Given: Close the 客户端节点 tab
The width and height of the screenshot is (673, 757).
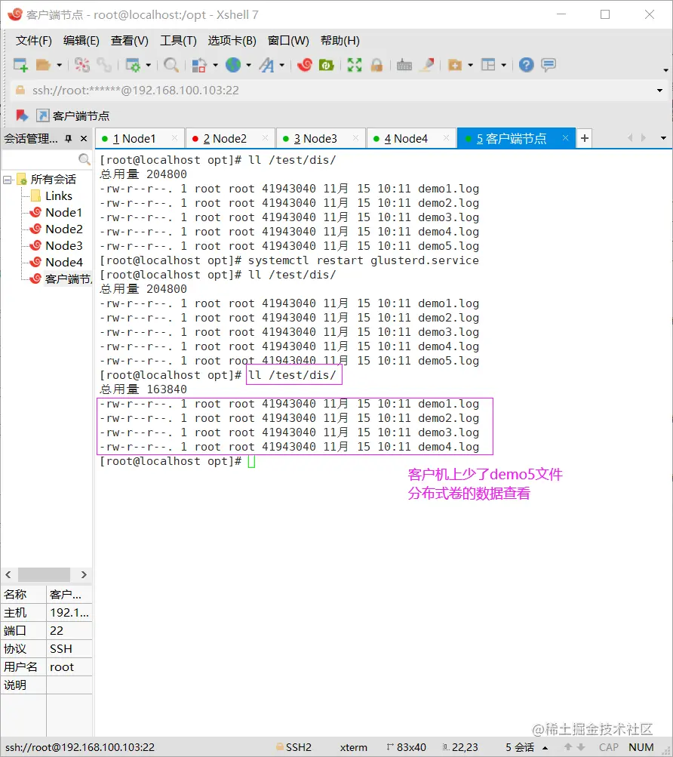Looking at the screenshot, I should (565, 138).
